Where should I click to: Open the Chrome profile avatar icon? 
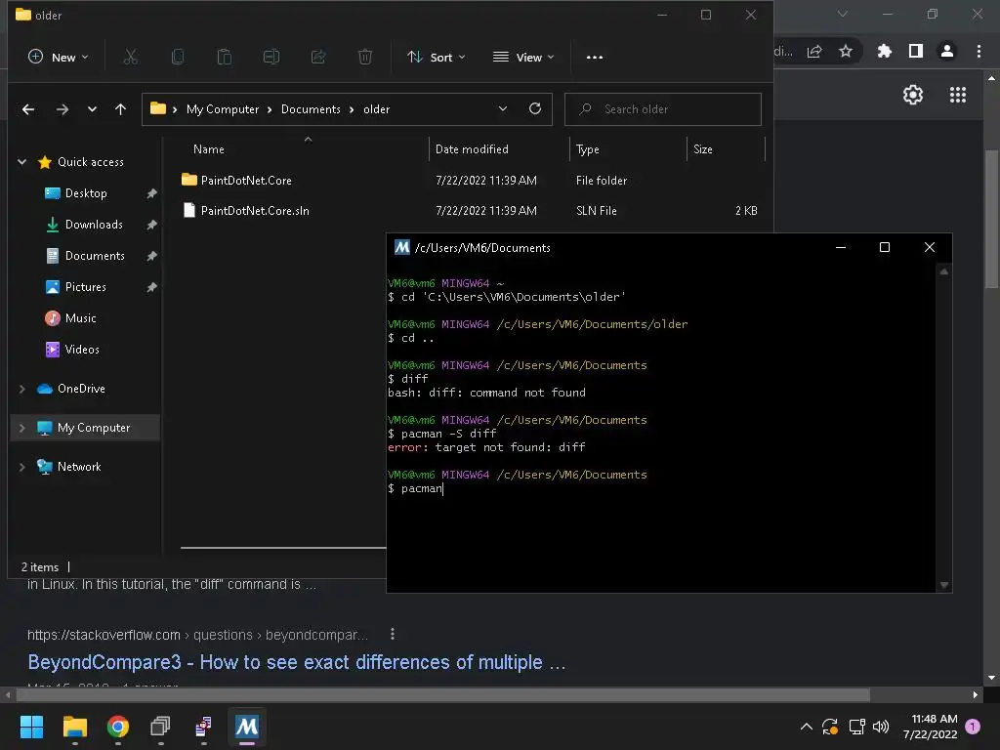[947, 51]
